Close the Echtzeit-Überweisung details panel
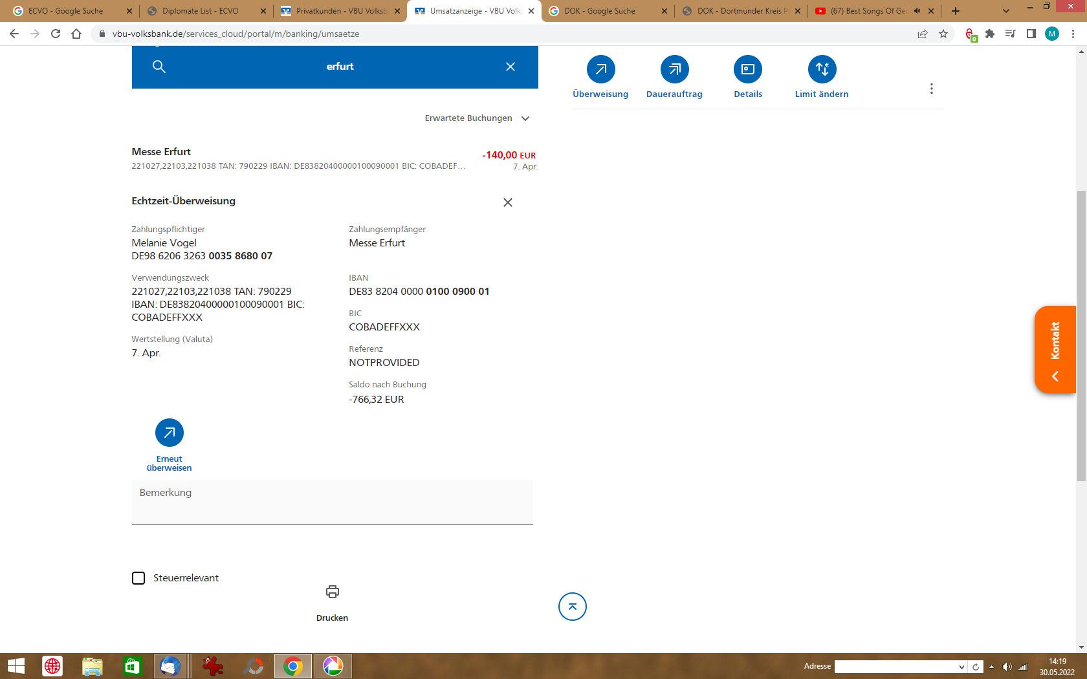The height and width of the screenshot is (679, 1087). [x=508, y=202]
